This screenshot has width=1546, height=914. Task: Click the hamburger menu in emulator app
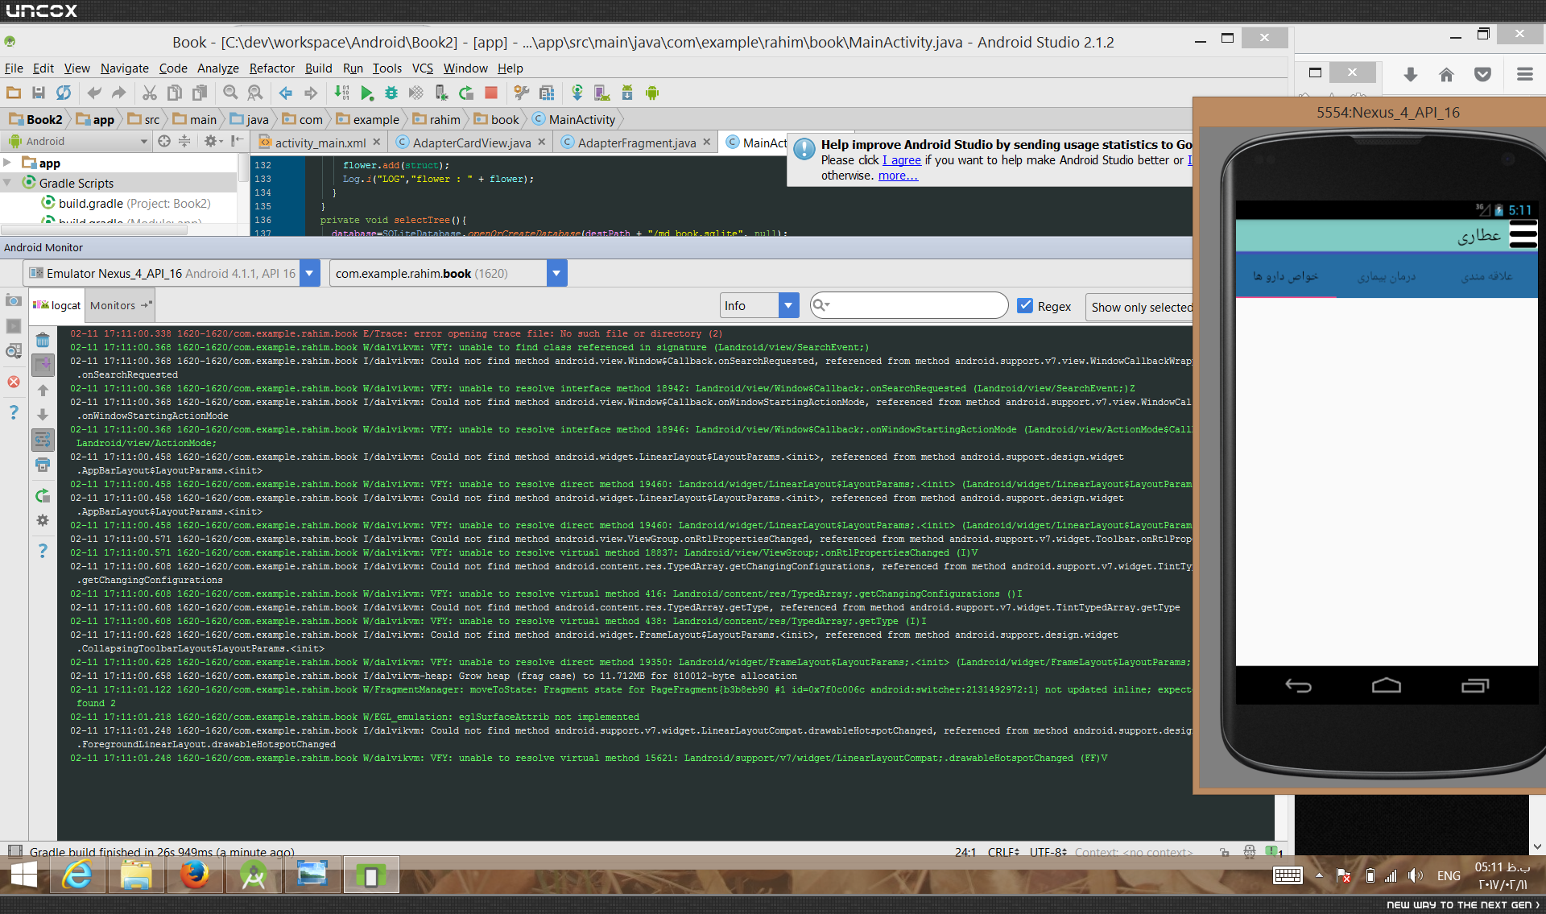coord(1523,234)
